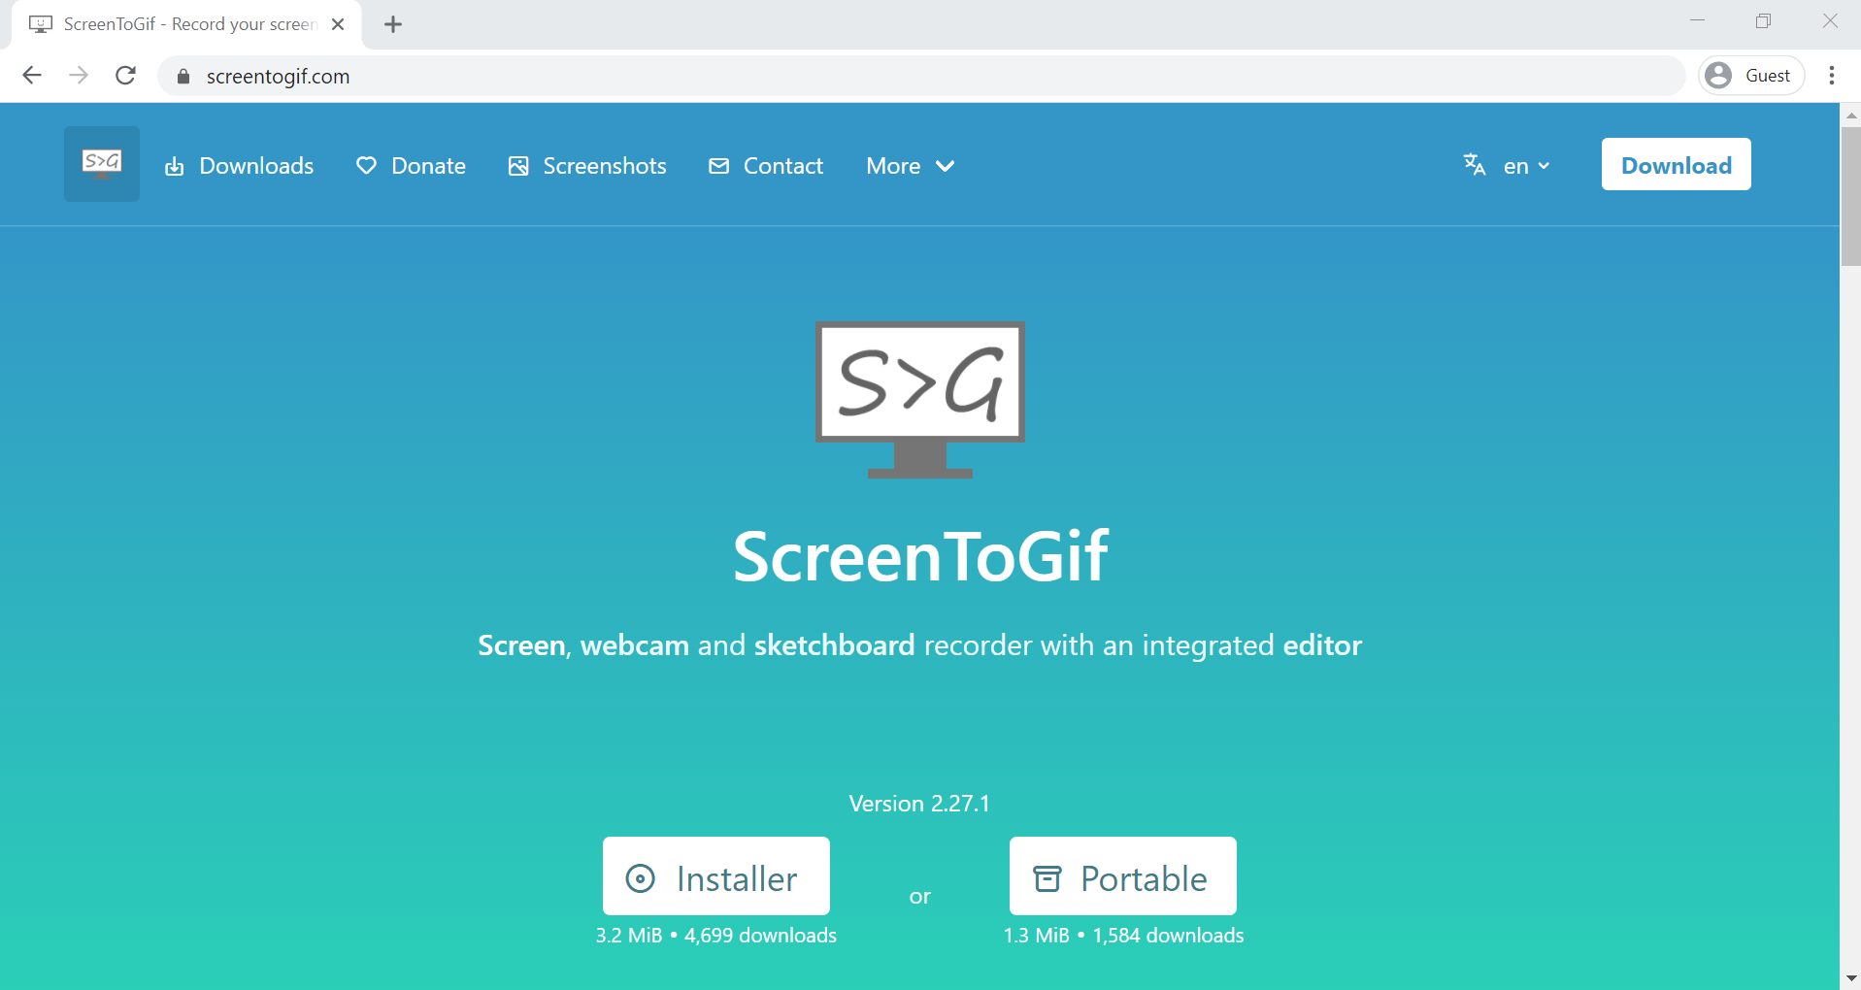Open the Chrome three-dot menu
The image size is (1861, 990).
tap(1832, 76)
